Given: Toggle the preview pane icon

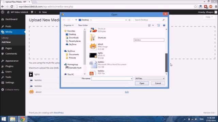Looking at the screenshot, I should (x=158, y=25).
